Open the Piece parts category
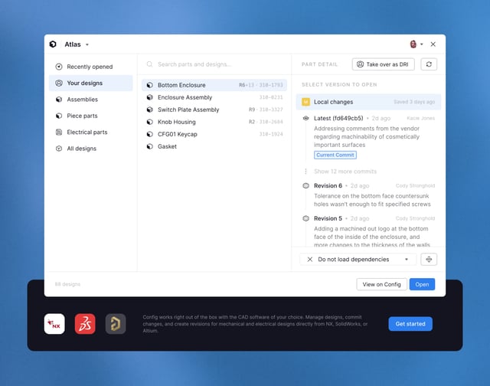The height and width of the screenshot is (386, 490). 90,116
